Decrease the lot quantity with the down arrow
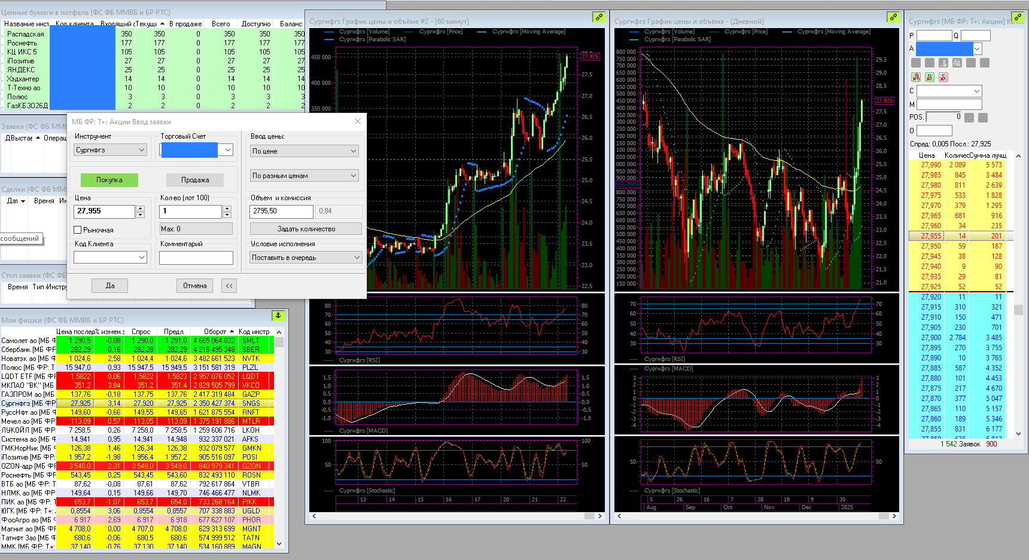The width and height of the screenshot is (1029, 560). (227, 215)
